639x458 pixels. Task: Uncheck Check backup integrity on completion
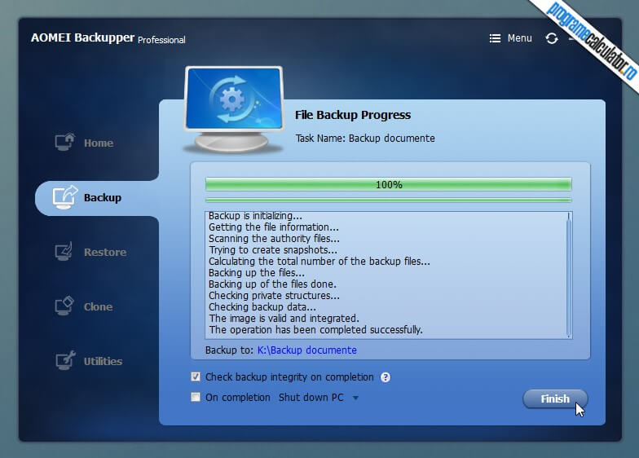click(196, 377)
